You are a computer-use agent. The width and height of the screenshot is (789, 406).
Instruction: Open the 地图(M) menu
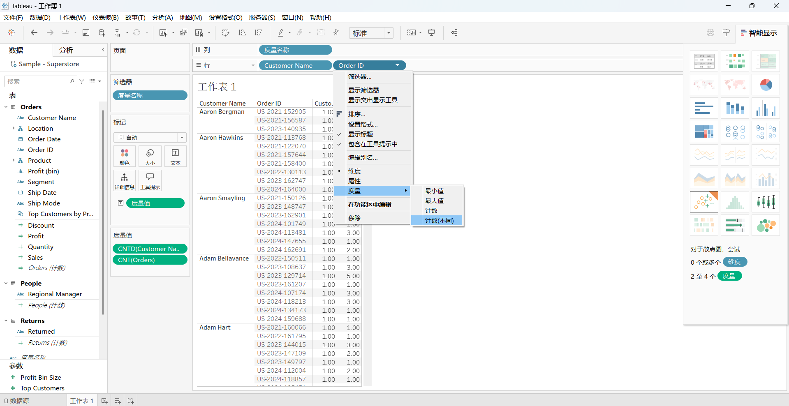click(191, 17)
